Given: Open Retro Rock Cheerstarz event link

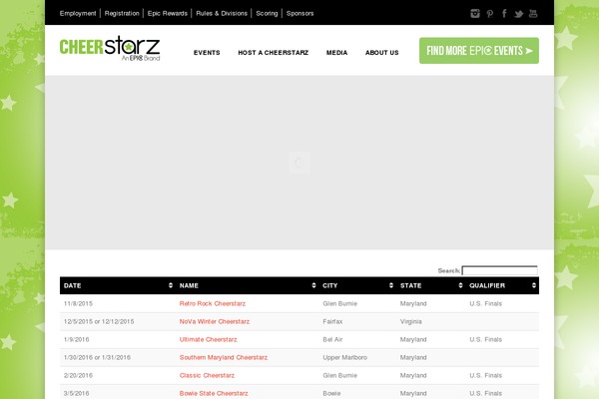Looking at the screenshot, I should click(x=213, y=303).
